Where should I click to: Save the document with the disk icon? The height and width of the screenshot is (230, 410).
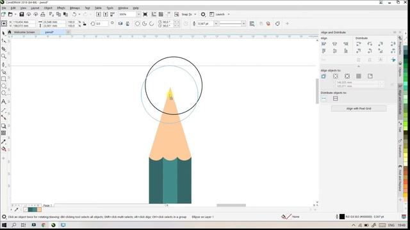click(22, 14)
